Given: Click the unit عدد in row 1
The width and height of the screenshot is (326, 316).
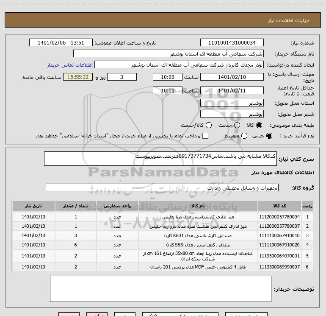Looking at the screenshot, I should coord(117,217).
